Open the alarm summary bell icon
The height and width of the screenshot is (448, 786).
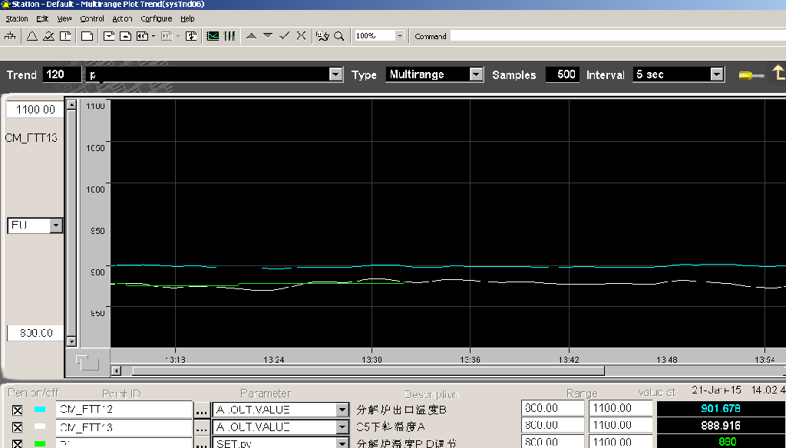coord(32,36)
